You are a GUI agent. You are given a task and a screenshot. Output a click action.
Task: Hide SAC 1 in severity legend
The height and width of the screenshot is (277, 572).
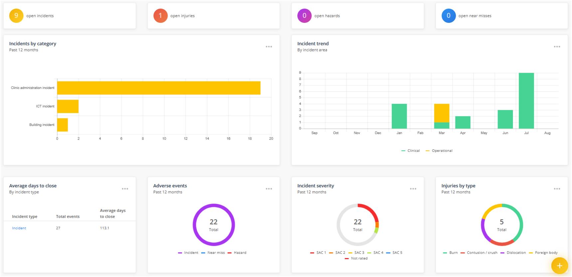[x=318, y=253]
